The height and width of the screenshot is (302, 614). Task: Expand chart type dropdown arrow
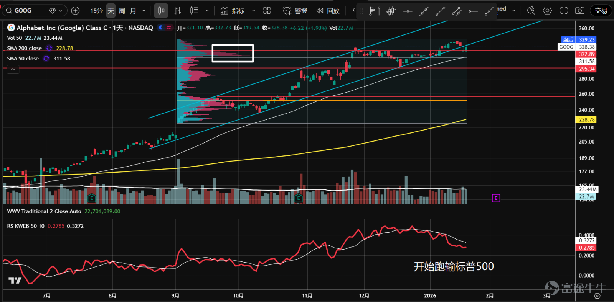[207, 11]
